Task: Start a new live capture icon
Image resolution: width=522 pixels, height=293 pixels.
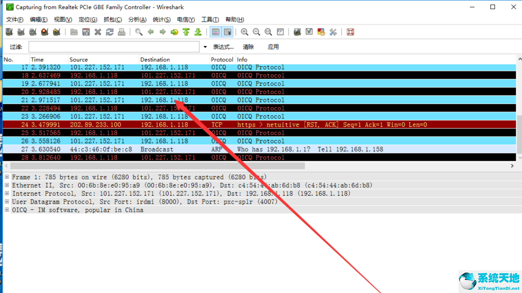Action: point(33,32)
